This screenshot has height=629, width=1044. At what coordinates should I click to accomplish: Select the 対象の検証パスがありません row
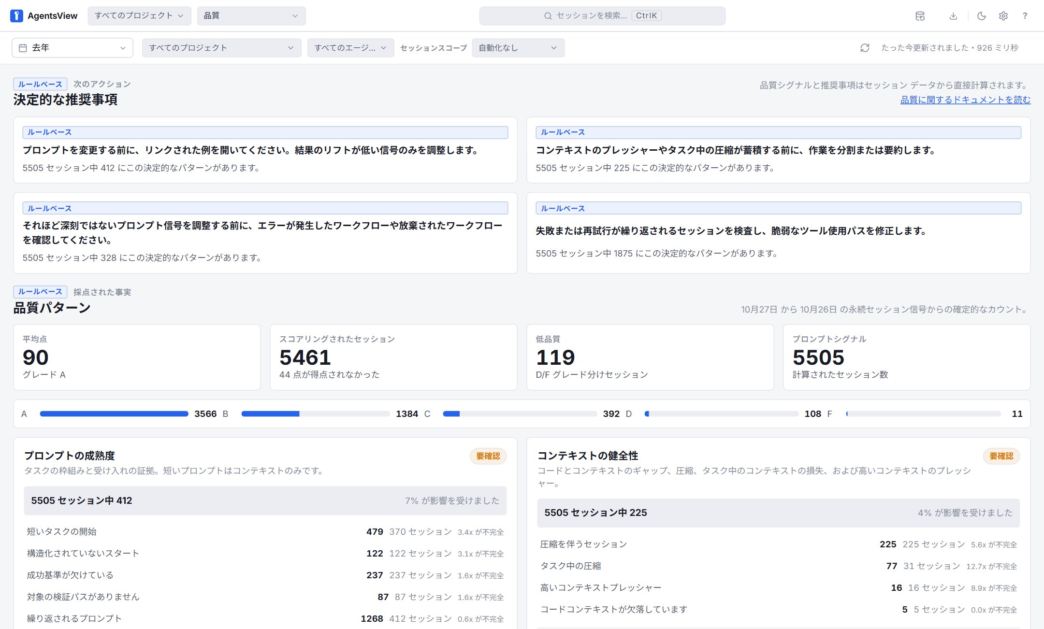tap(265, 597)
